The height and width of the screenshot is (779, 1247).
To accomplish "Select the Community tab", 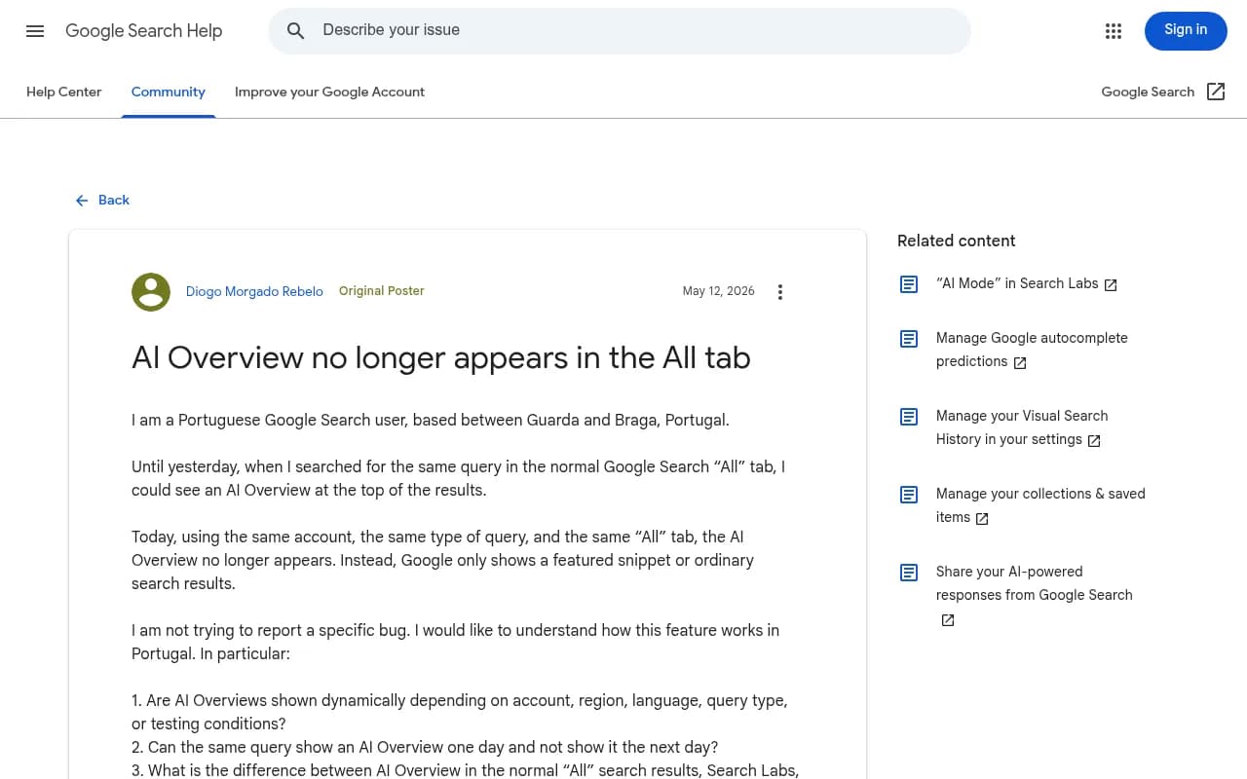I will (169, 92).
